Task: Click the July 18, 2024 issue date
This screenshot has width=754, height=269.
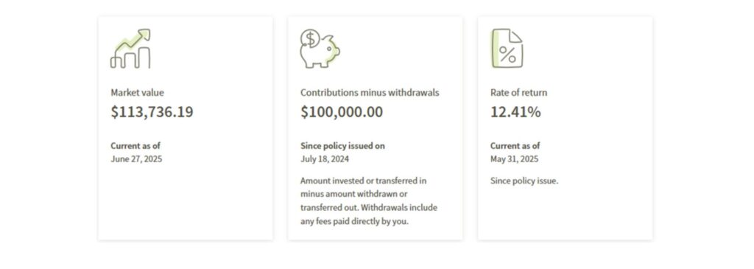Action: [x=325, y=158]
